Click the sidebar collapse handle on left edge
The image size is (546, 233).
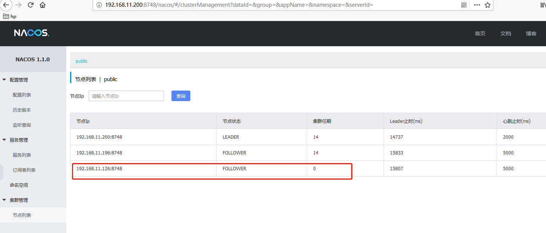coord(2,172)
